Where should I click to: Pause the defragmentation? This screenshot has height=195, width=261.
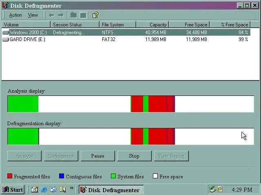click(x=98, y=156)
